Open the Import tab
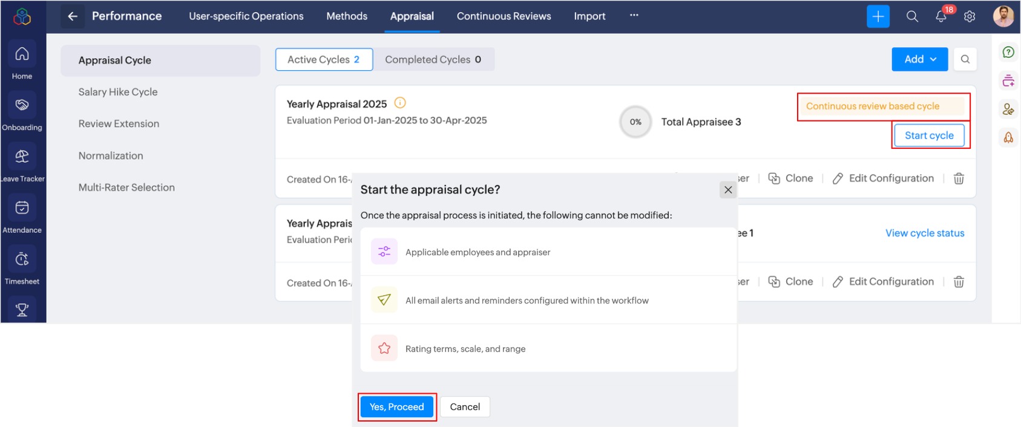 point(589,16)
